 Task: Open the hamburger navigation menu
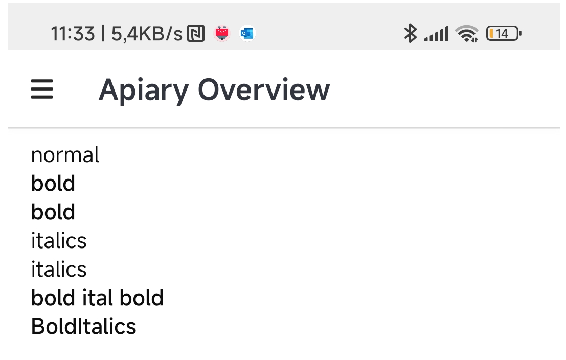[x=42, y=89]
